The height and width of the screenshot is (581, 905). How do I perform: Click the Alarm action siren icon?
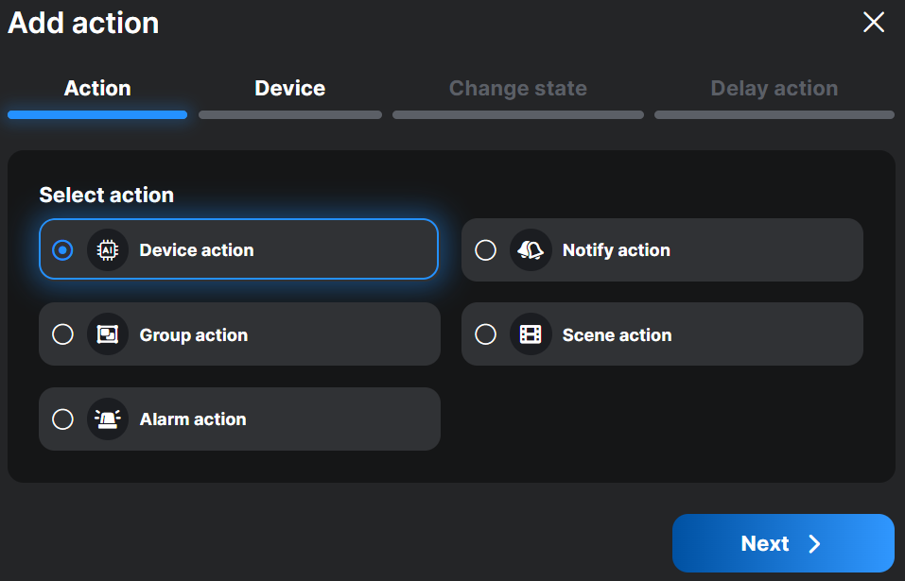[x=108, y=419]
